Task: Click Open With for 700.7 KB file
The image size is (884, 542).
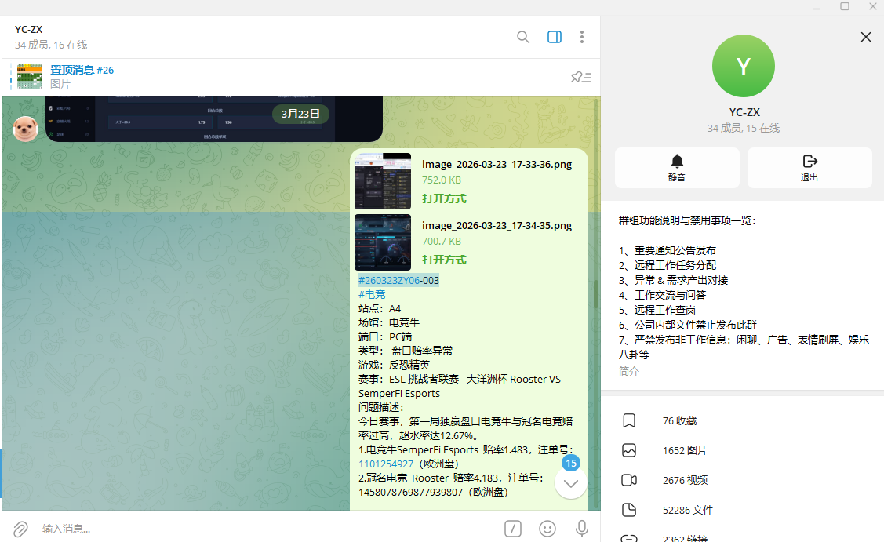Action: (x=444, y=260)
